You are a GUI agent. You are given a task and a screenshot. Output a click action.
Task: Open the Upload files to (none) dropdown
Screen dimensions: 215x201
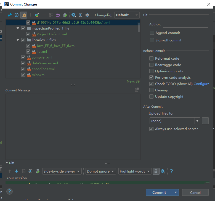click(175, 121)
